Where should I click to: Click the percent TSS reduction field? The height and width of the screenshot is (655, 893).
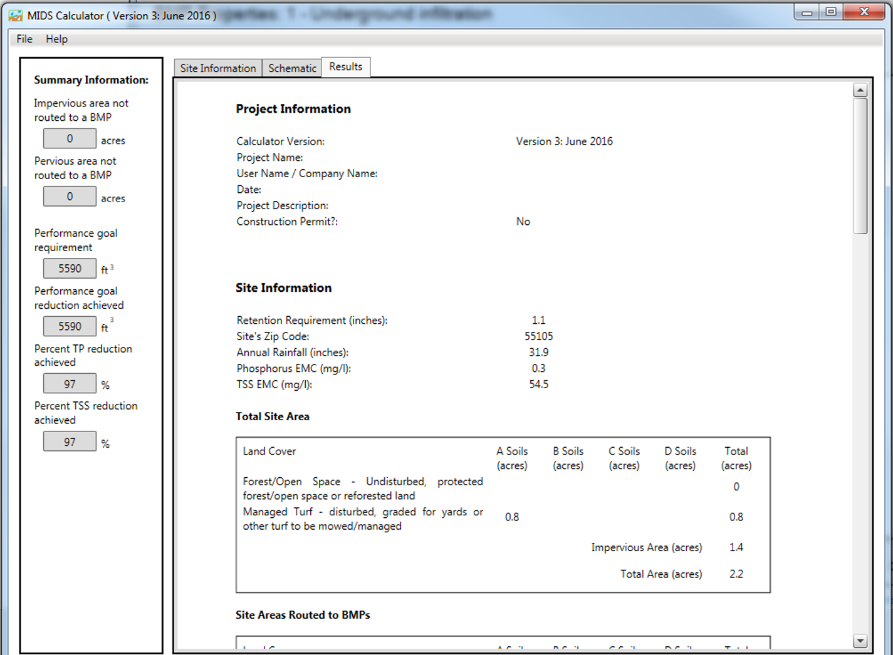pos(70,441)
